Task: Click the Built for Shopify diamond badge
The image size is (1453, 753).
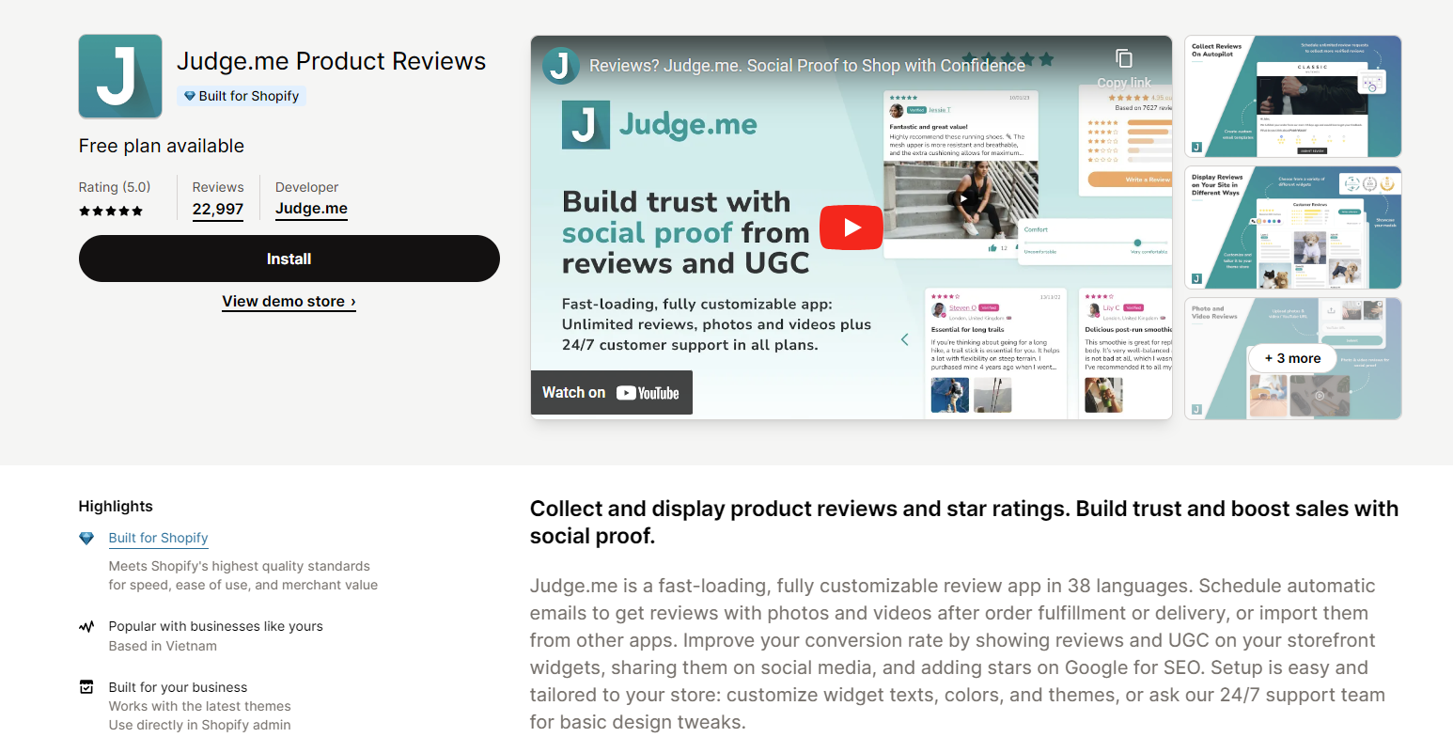Action: [x=242, y=96]
